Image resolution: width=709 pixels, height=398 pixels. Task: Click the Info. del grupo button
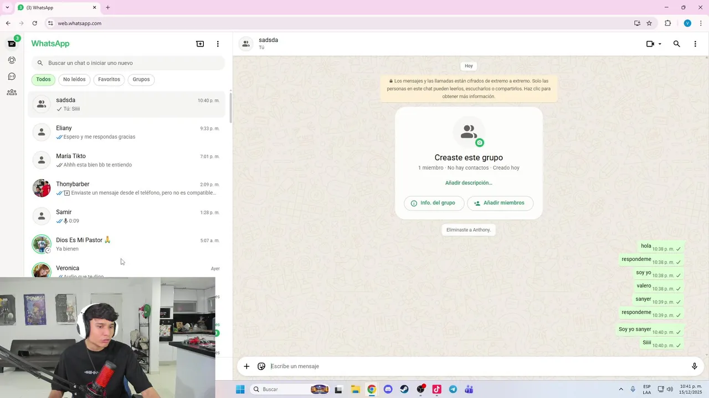[434, 203]
